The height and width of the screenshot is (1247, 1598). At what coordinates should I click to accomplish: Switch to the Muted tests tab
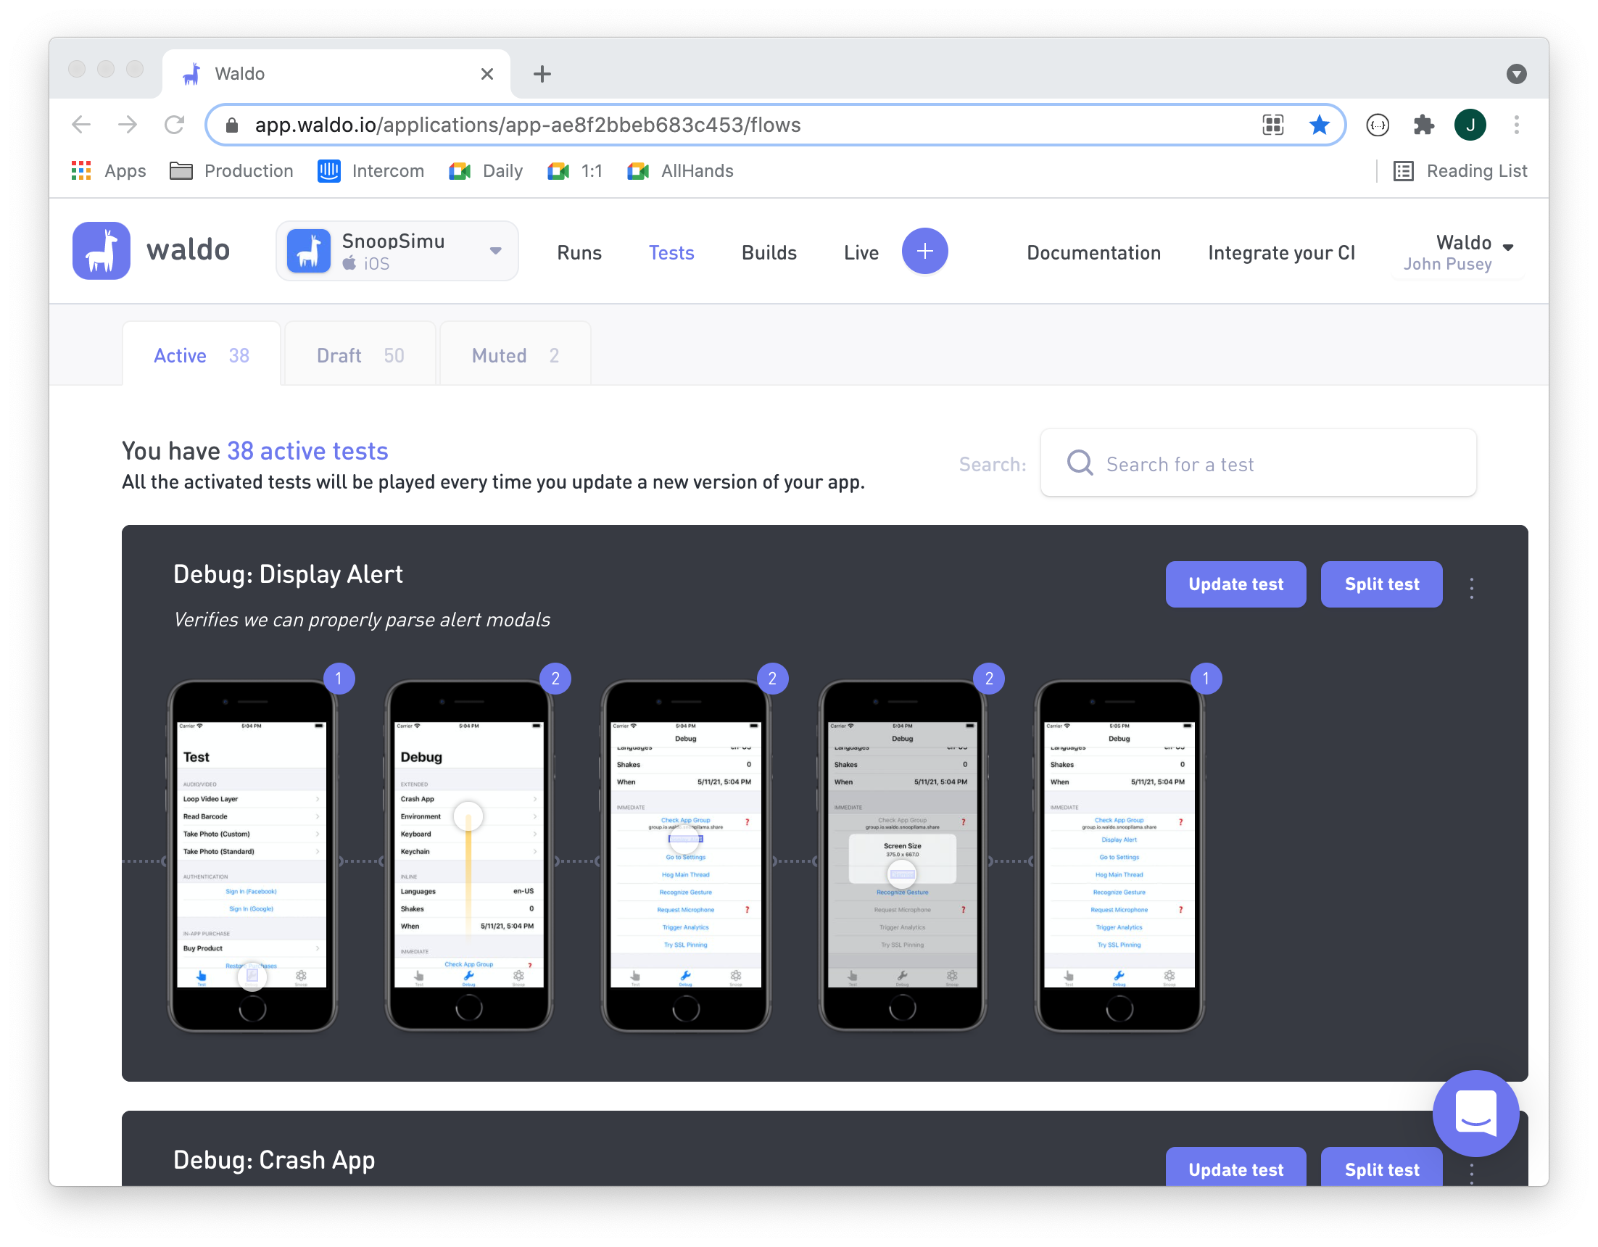pos(515,355)
